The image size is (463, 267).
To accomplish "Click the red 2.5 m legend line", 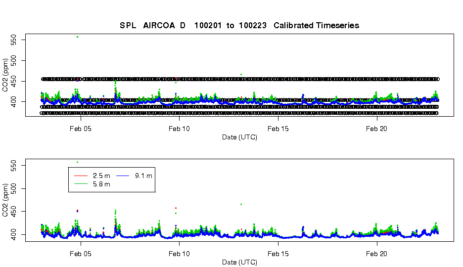I will [81, 176].
